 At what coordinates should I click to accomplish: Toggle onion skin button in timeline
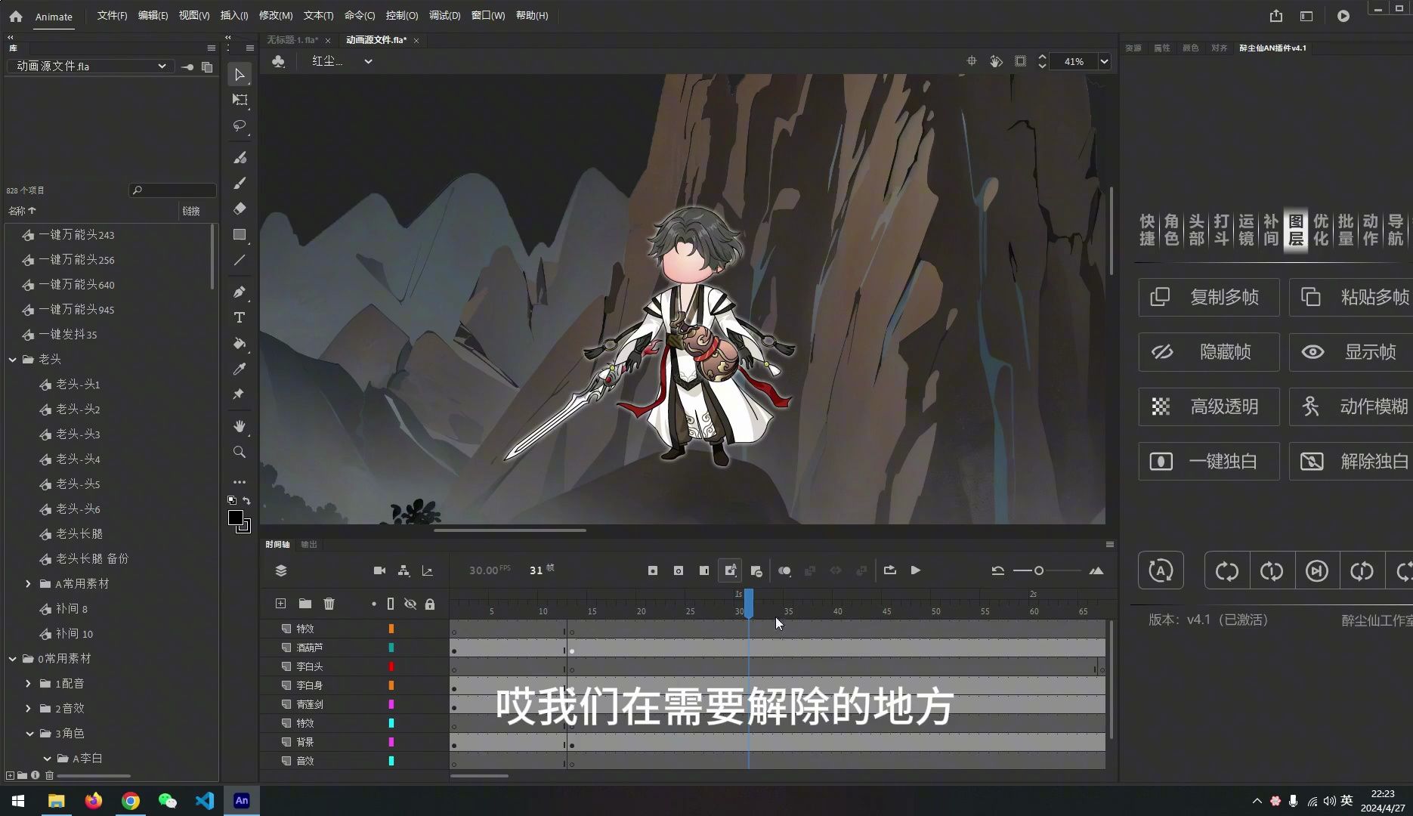(784, 570)
